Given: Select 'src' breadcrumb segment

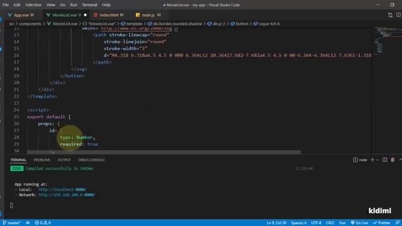Looking at the screenshot, I should click(x=11, y=24).
